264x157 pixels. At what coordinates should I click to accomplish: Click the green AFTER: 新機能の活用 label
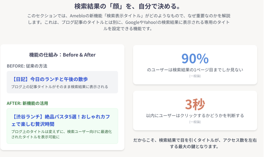27,103
